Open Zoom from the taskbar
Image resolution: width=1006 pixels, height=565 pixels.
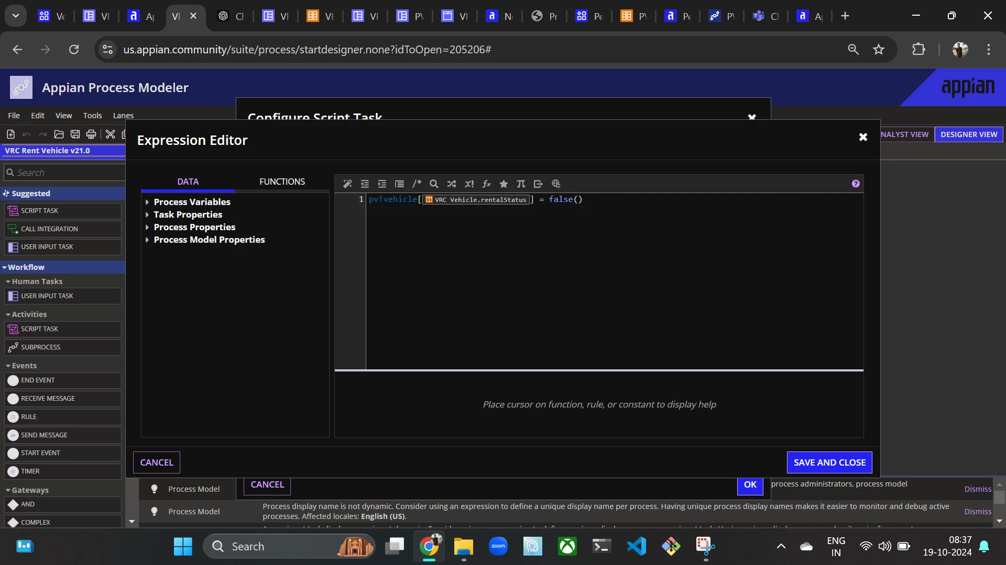[x=498, y=547]
